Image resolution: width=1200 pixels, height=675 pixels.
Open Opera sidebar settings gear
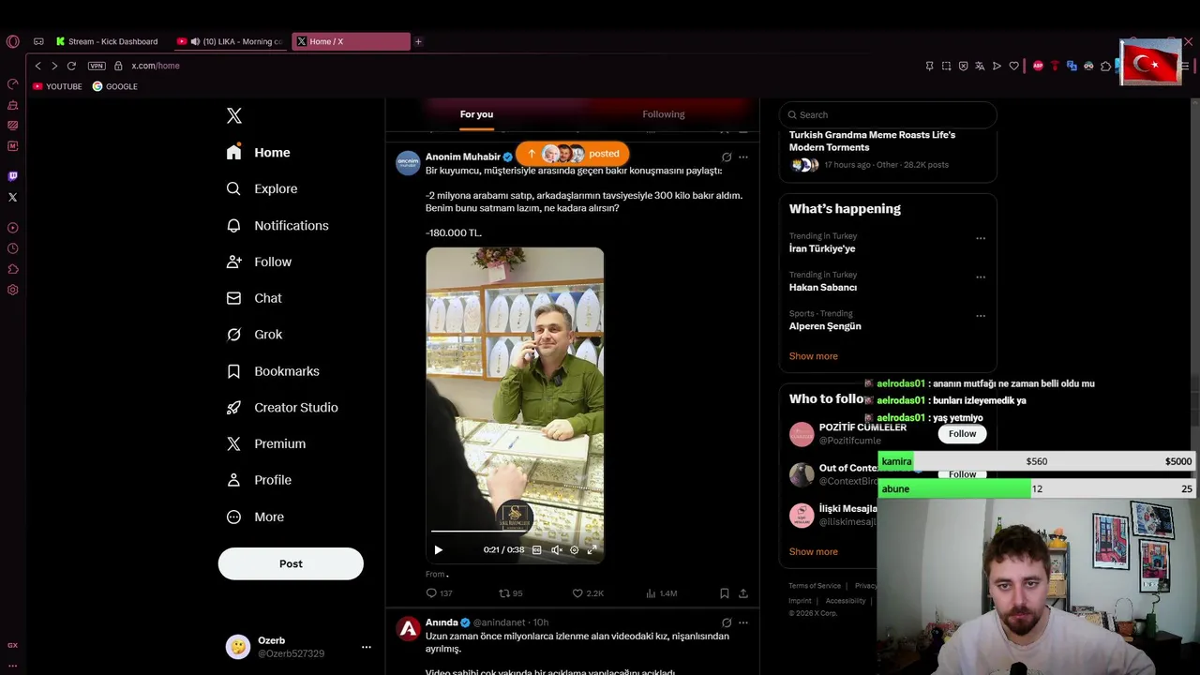click(12, 290)
